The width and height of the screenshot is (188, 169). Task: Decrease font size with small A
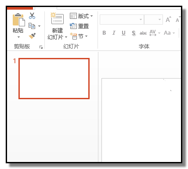coord(178,19)
